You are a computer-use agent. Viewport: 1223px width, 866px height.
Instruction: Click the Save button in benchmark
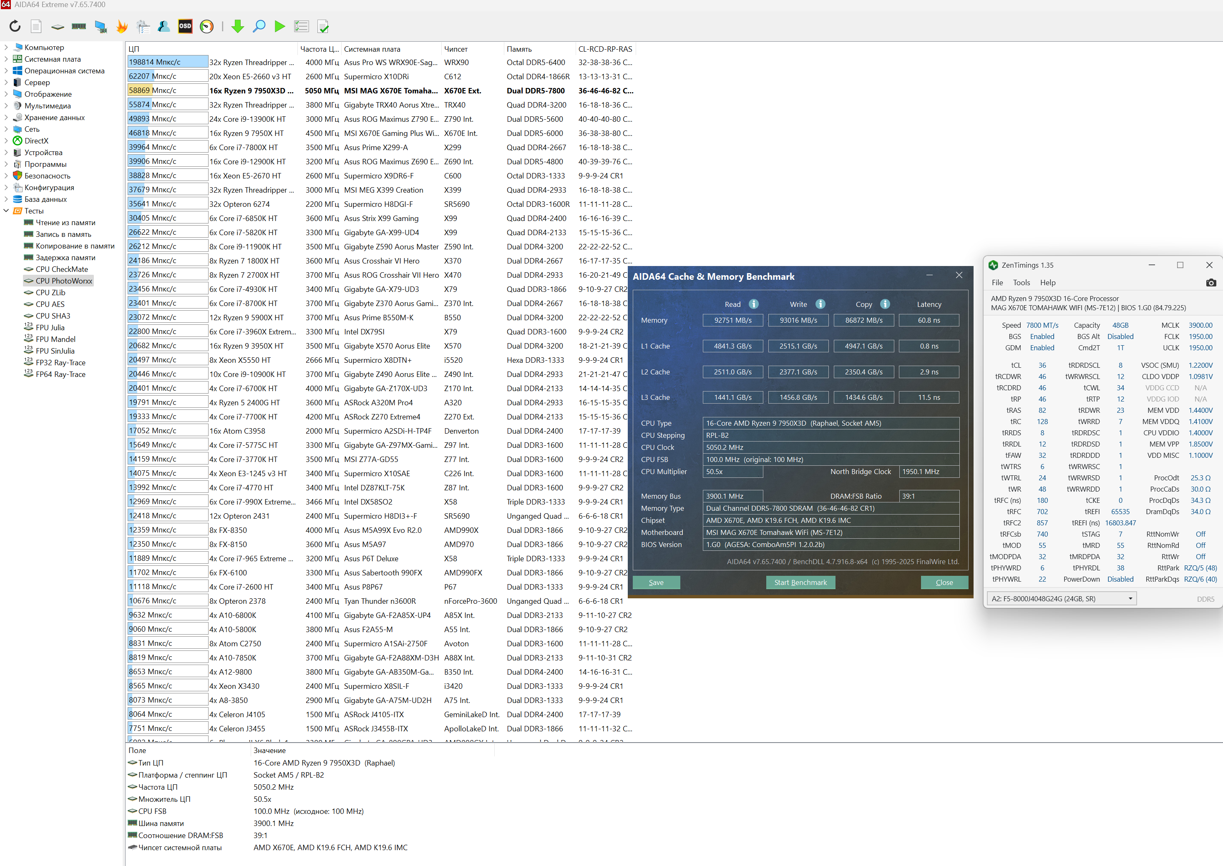tap(656, 582)
